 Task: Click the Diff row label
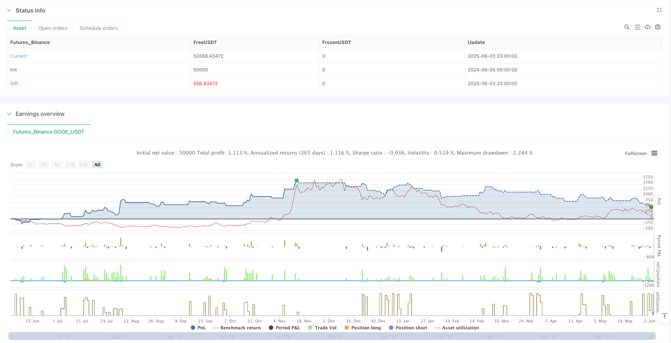(x=14, y=84)
